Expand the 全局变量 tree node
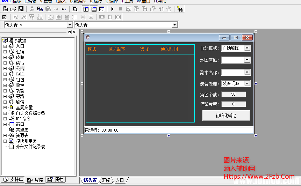The width and height of the screenshot is (301, 186). 5,107
